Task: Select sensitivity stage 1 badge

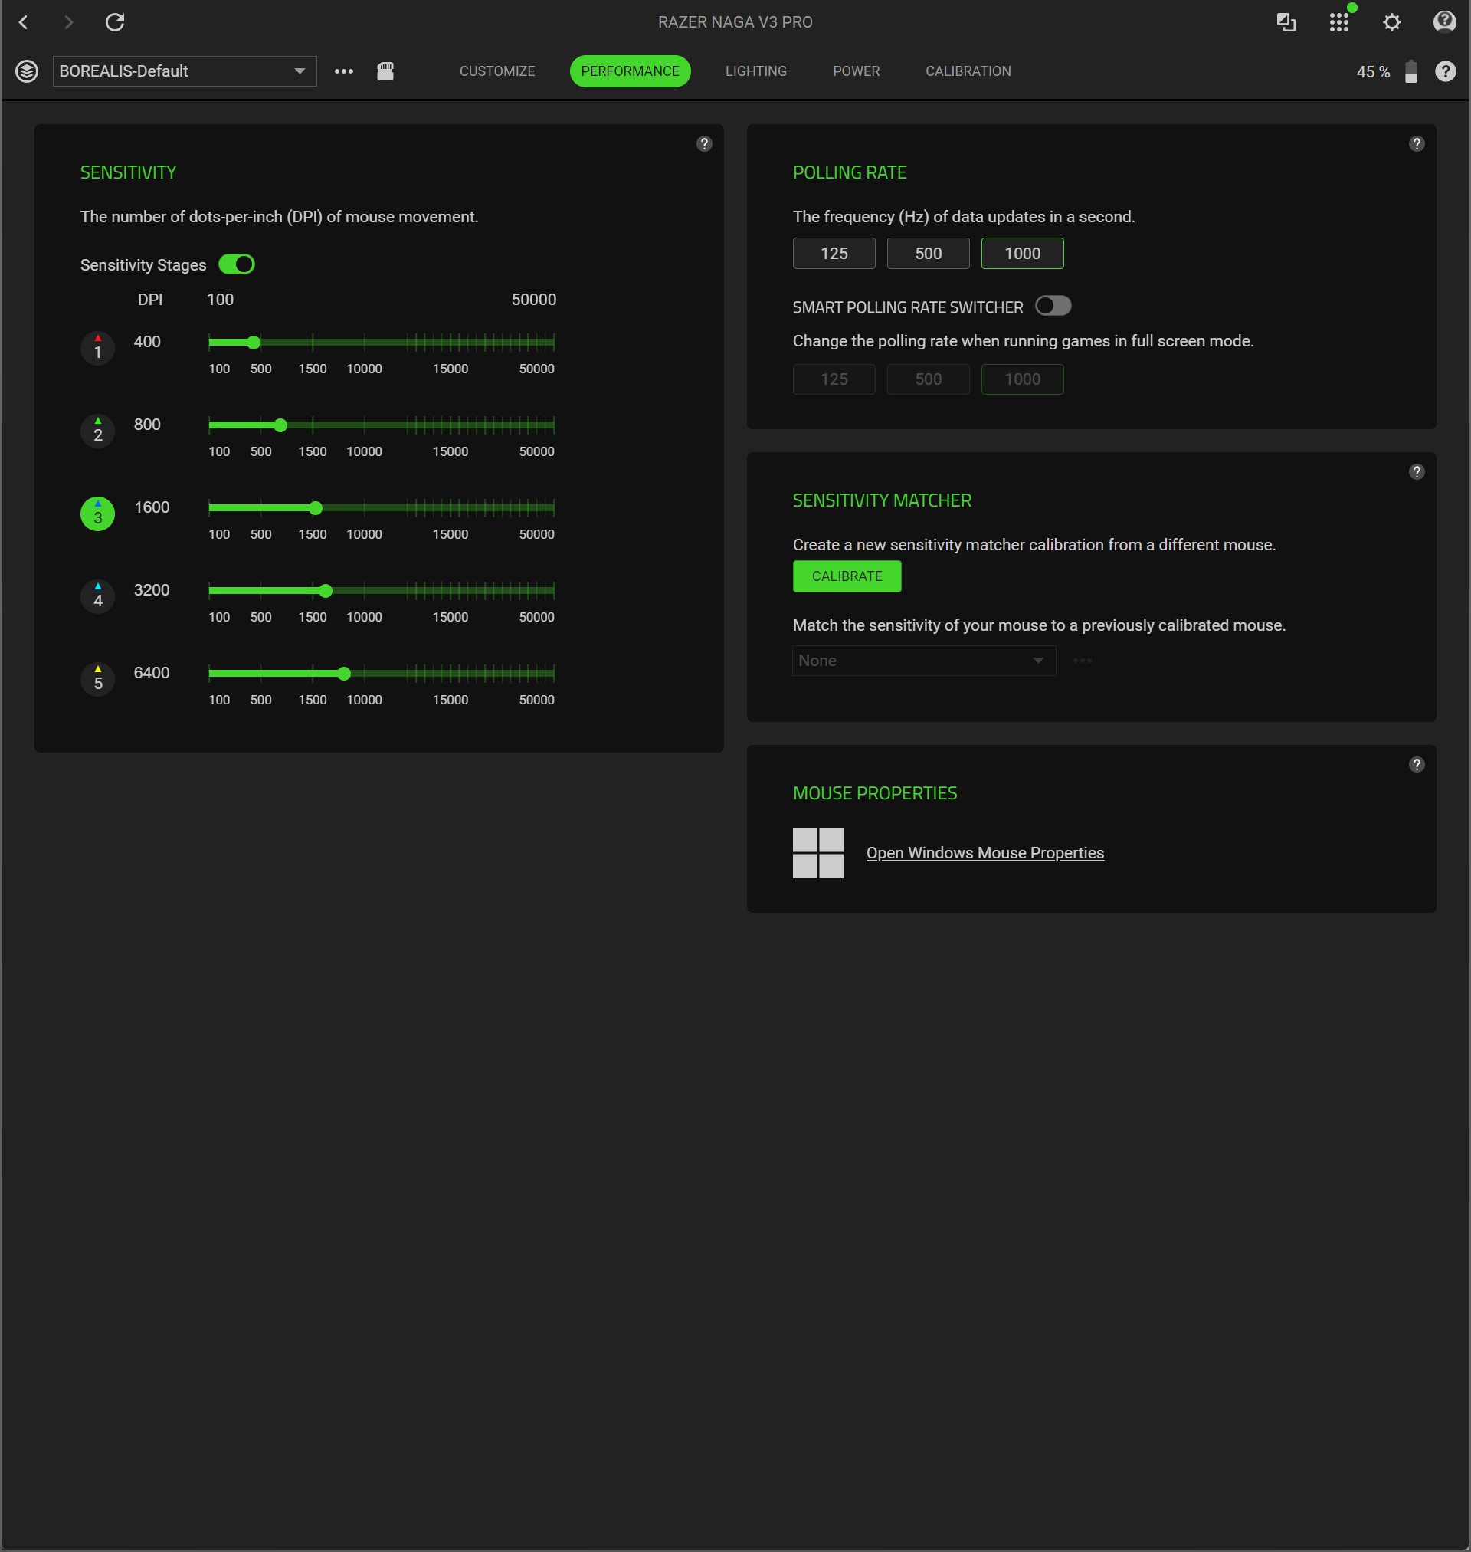Action: 98,347
